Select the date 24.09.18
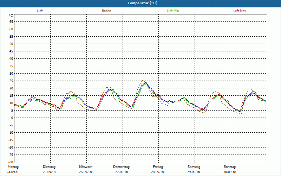 [x=13, y=172]
